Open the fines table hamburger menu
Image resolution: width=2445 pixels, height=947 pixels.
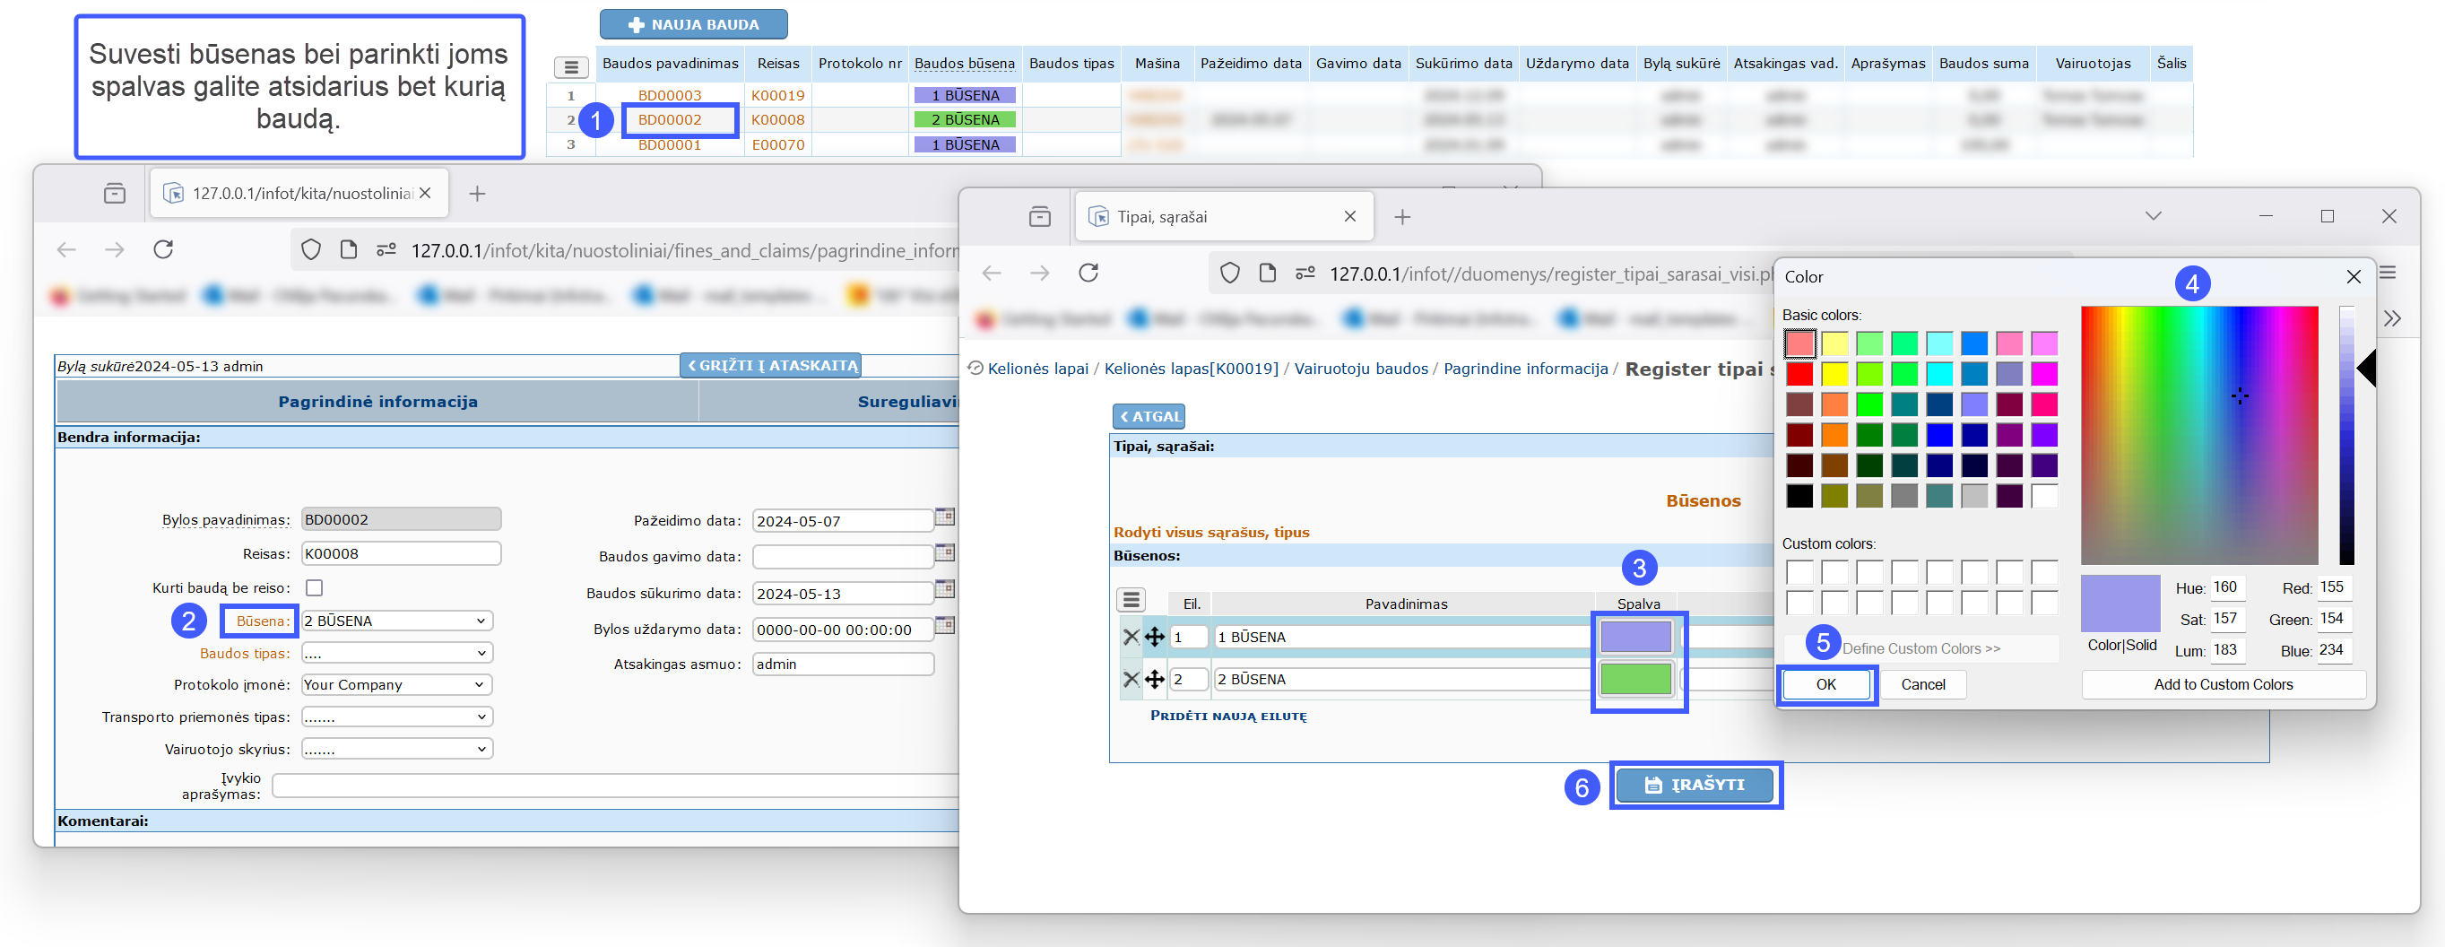[570, 67]
